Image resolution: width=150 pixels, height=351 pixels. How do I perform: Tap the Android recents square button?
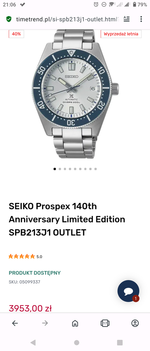(x=120, y=343)
